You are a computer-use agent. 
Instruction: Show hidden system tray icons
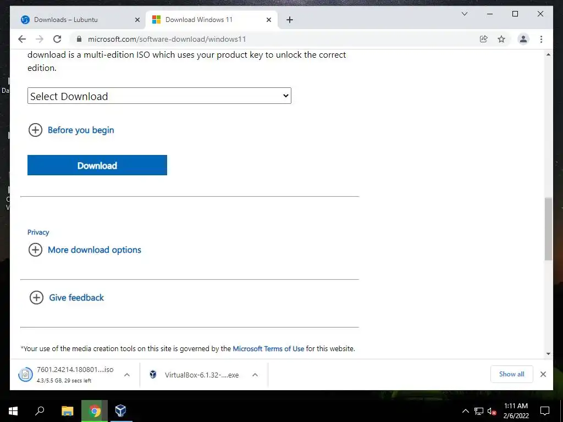coord(465,411)
